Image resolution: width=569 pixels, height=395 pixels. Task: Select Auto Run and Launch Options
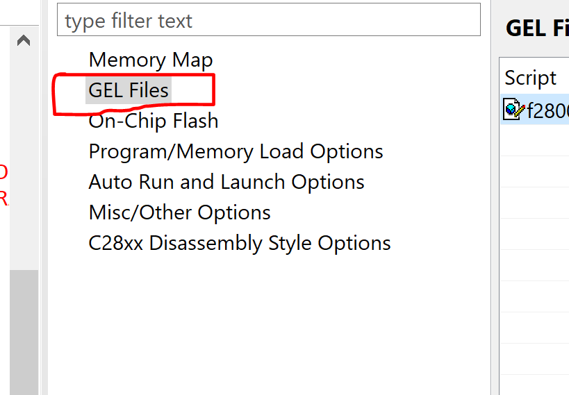tap(226, 182)
